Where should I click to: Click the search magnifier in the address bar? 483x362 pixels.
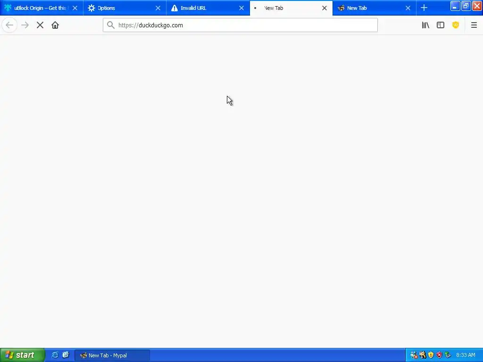click(110, 25)
